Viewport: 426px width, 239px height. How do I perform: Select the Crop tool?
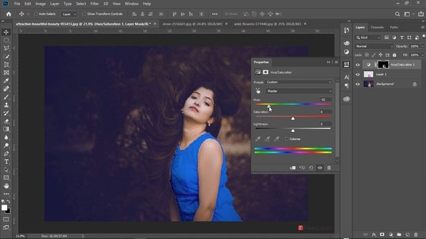coord(6,65)
